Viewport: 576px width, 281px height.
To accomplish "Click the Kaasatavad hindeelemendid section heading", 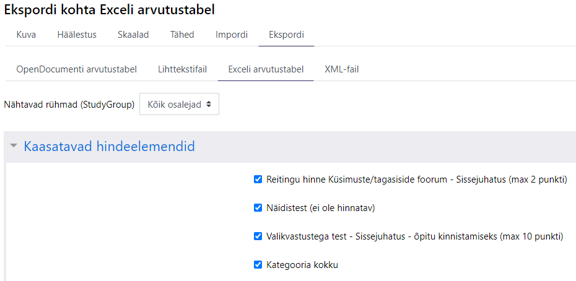I will click(109, 147).
